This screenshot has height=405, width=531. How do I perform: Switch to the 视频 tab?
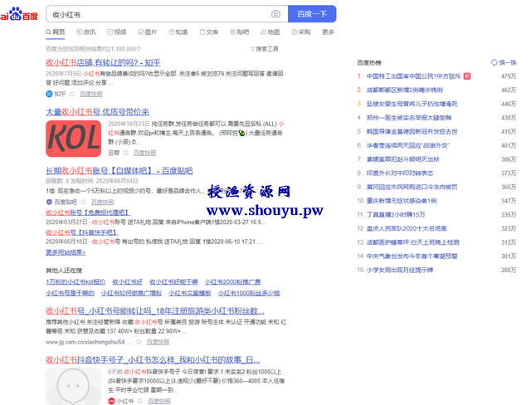click(117, 32)
